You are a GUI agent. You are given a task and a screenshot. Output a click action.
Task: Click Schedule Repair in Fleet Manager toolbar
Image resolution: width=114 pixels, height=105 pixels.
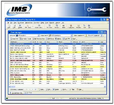click(x=25, y=39)
